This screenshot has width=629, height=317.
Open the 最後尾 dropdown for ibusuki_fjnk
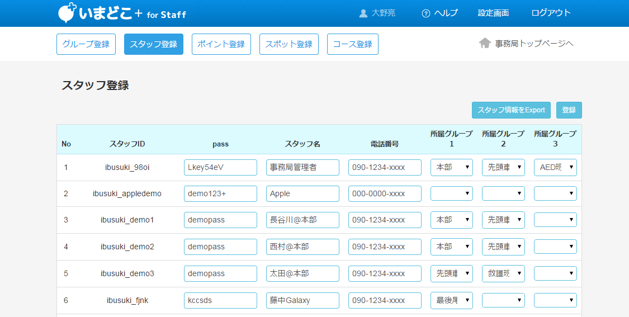pos(452,300)
